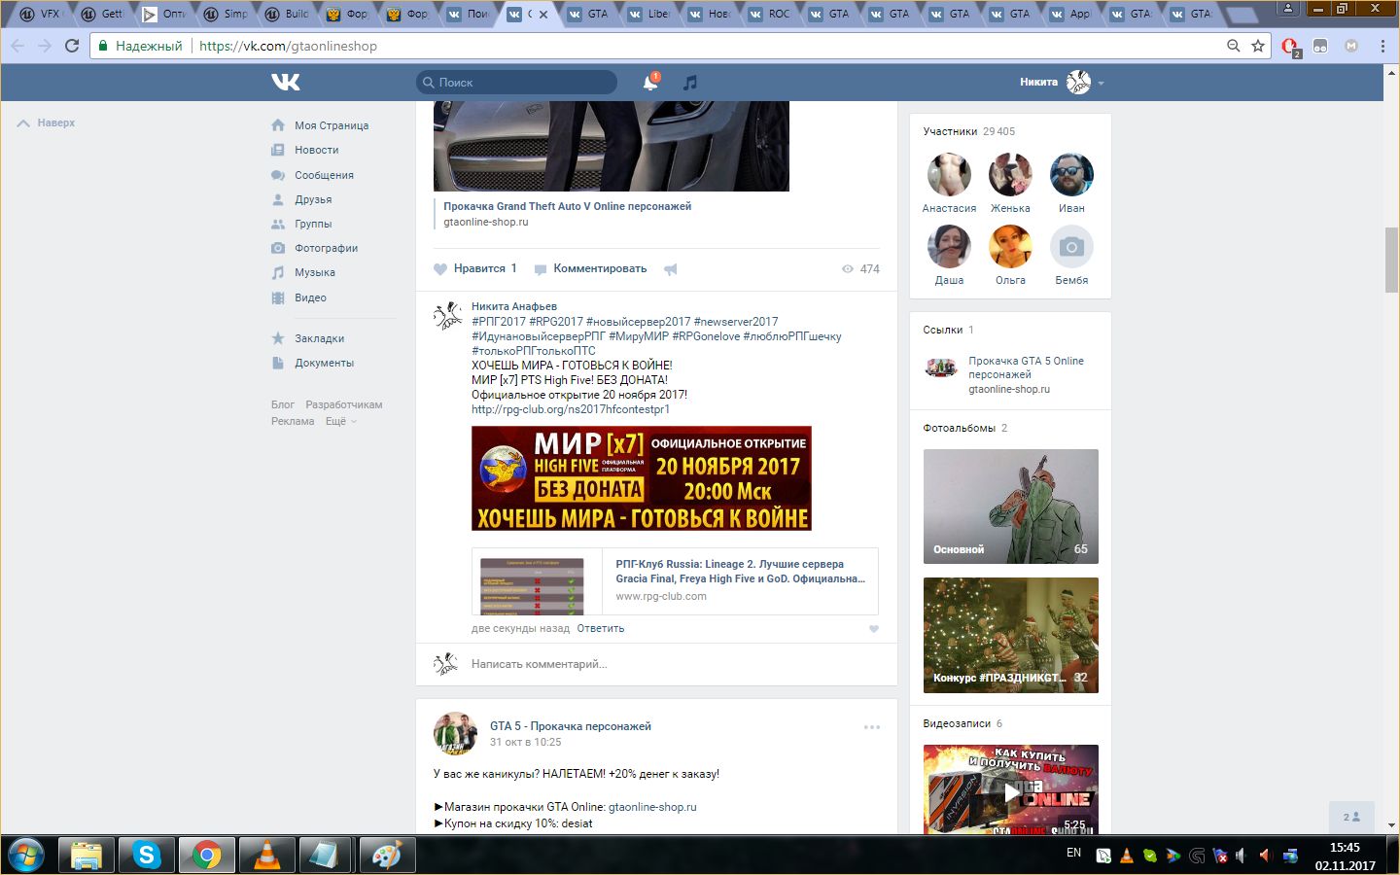Click the Закладки star icon
This screenshot has width=1400, height=875.
click(278, 338)
